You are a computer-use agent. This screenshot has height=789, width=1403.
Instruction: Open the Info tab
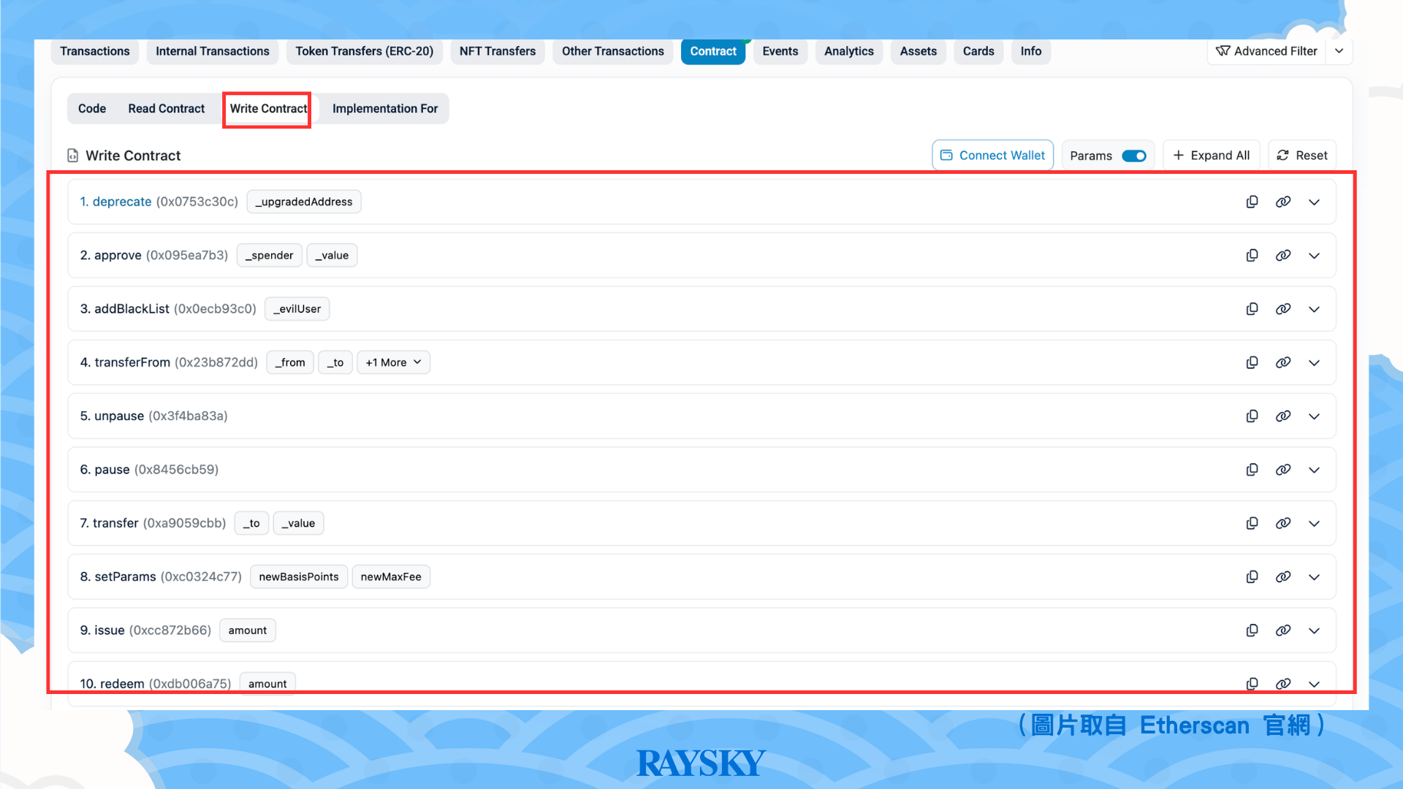[1031, 51]
